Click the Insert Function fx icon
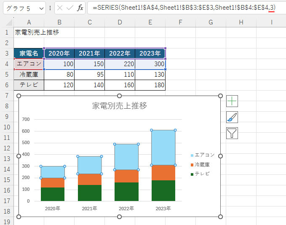Screen dimensions: 286x225 click(80, 8)
